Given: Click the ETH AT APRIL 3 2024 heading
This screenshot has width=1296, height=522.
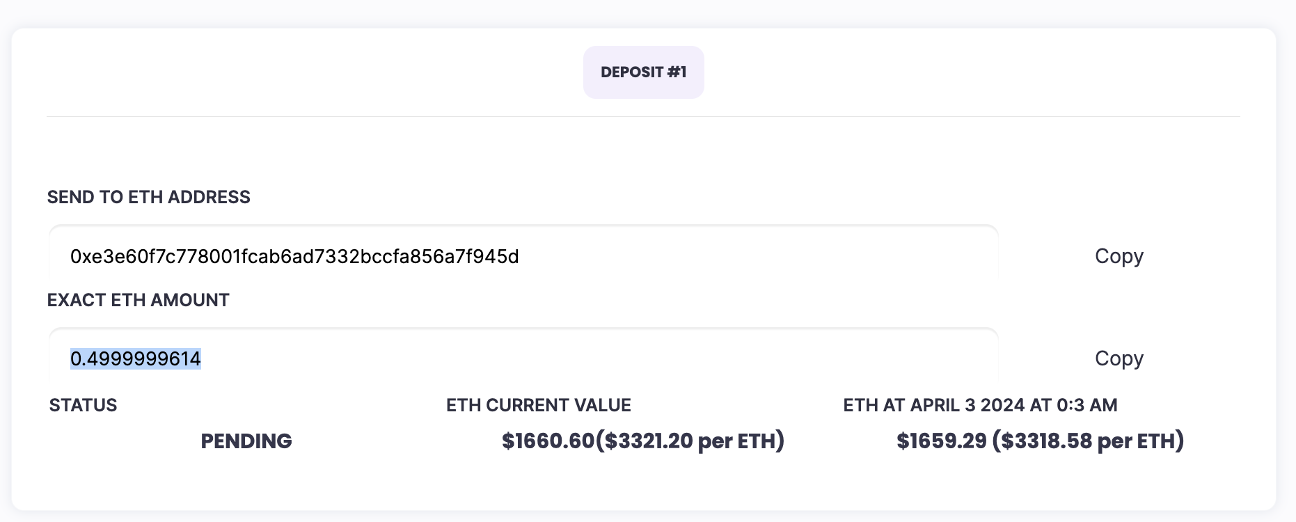Looking at the screenshot, I should tap(980, 405).
